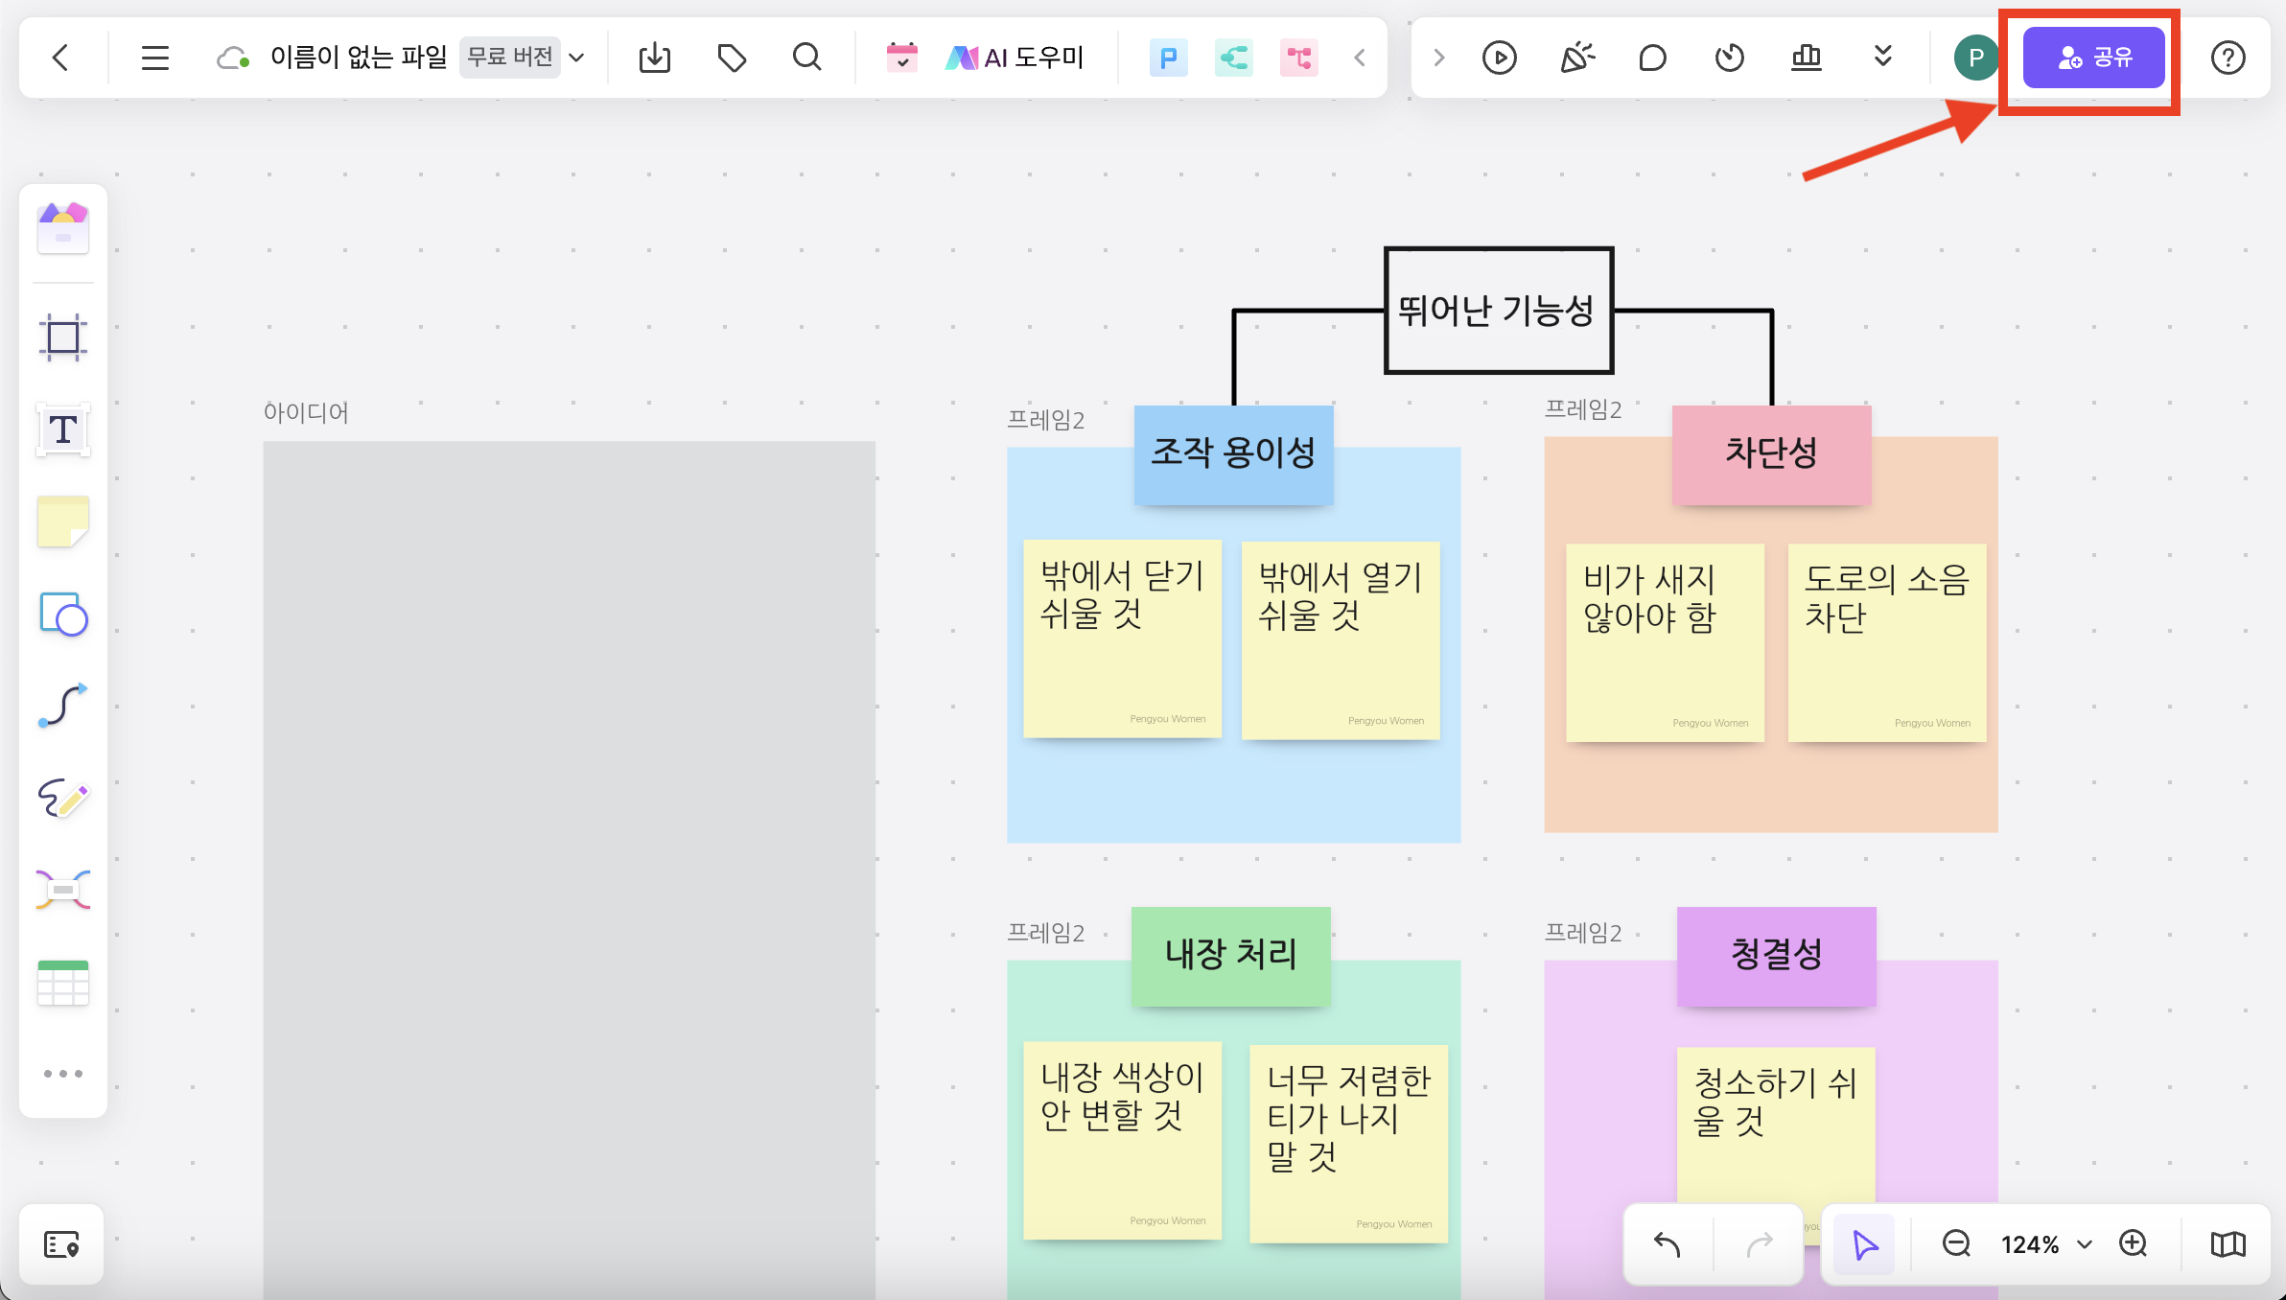Select the mind map tool

coord(63,890)
